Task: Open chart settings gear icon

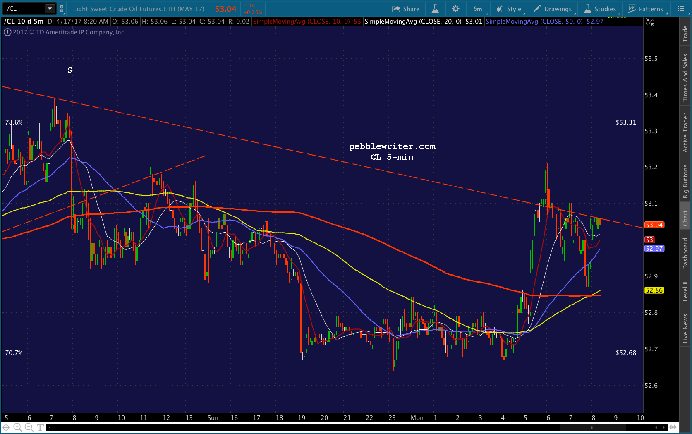Action: coord(455,9)
